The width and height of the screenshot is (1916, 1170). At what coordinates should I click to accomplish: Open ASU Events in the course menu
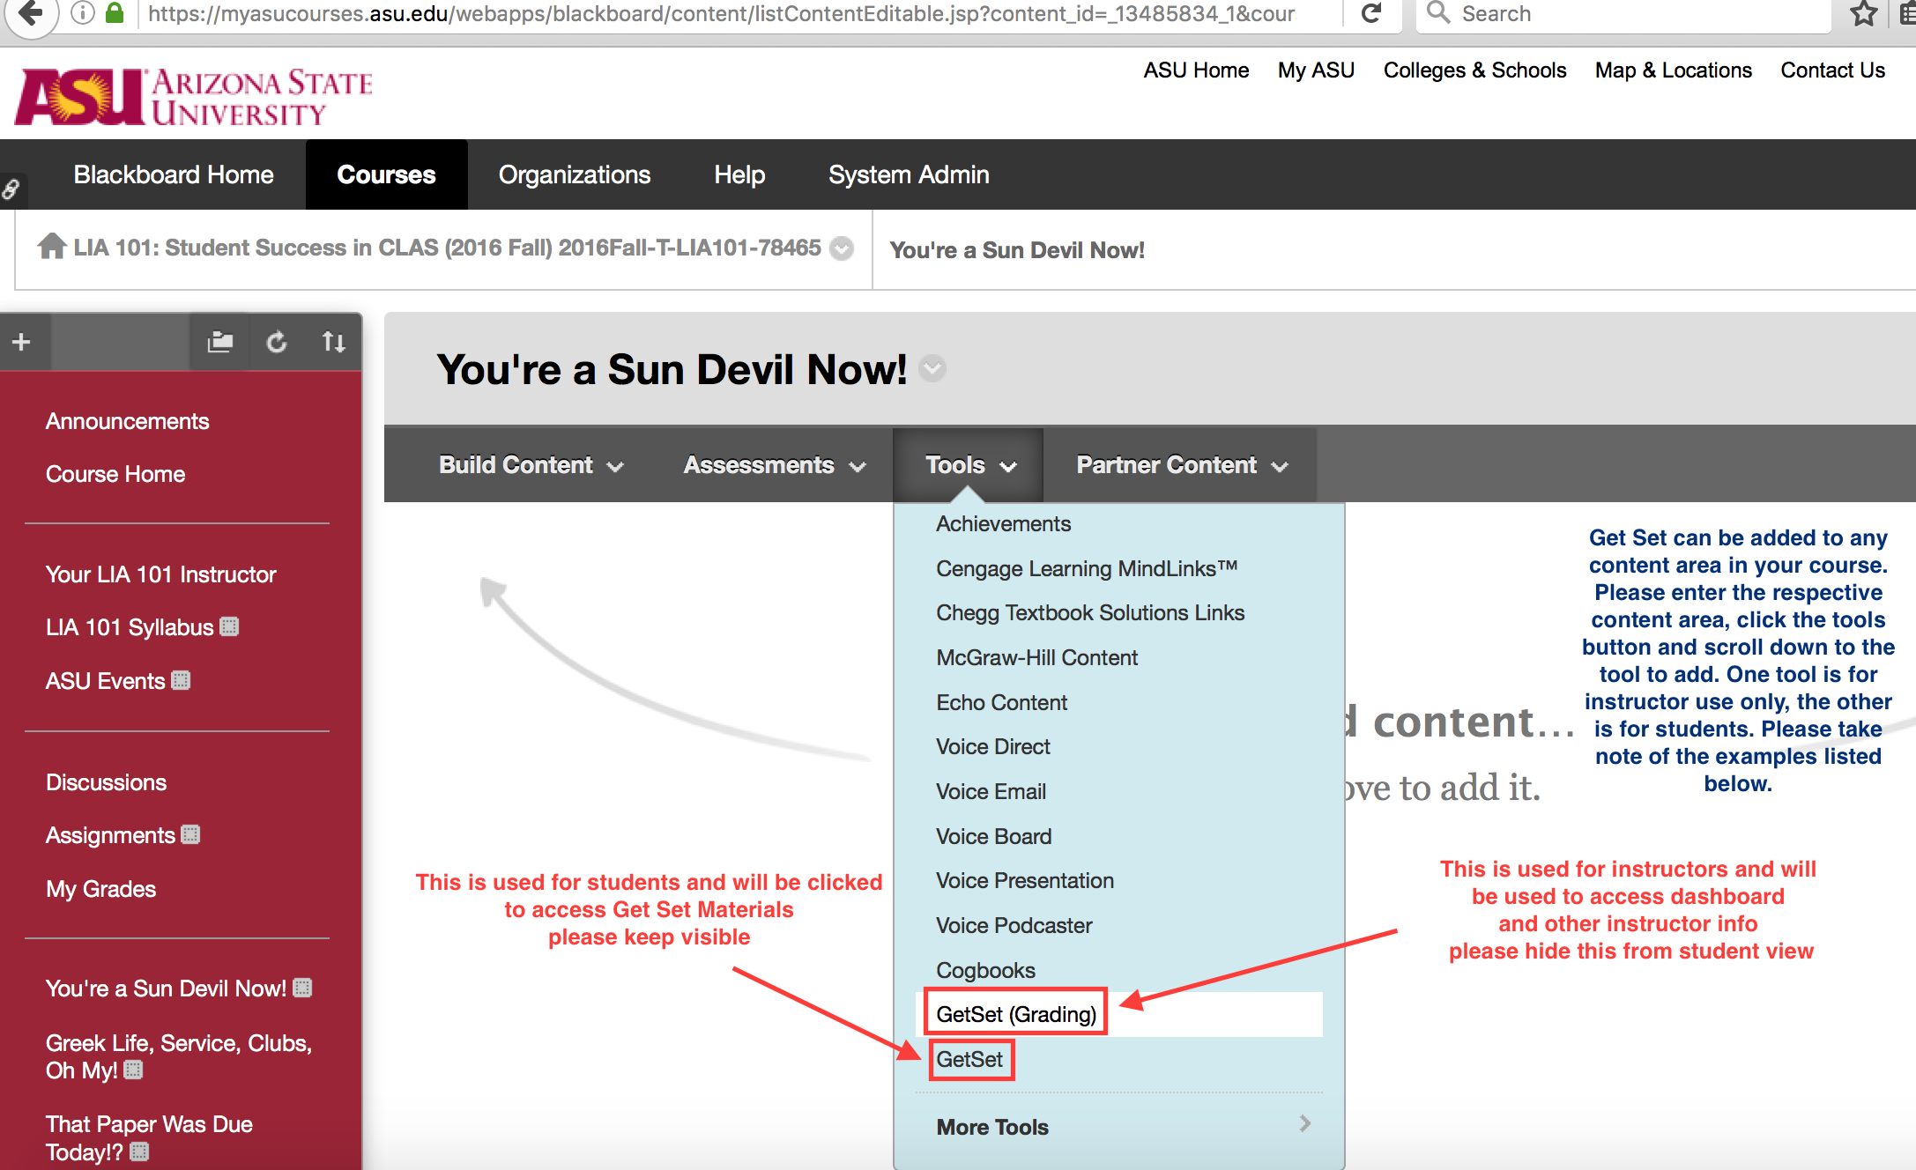105,681
